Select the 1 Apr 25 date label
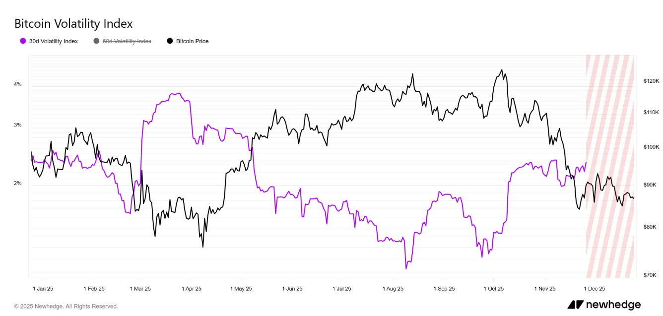663x316 pixels. point(192,288)
